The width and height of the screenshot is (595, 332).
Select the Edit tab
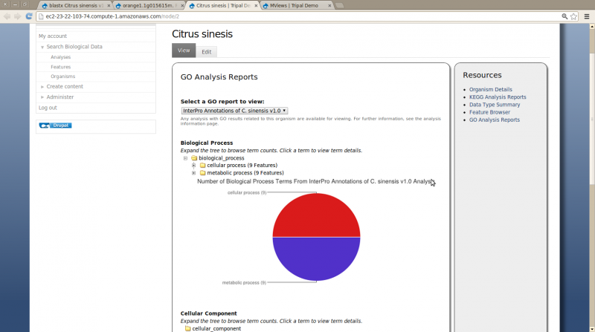coord(207,52)
